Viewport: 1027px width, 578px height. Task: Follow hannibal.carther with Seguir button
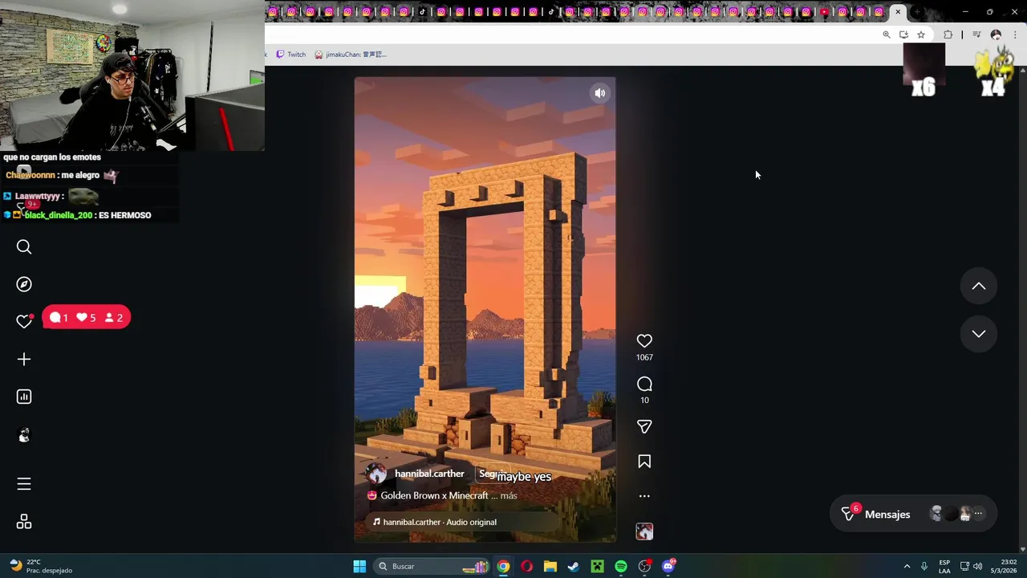click(x=491, y=474)
